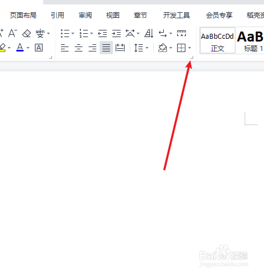Switch to the 引用 tab
264x274 pixels.
[58, 15]
